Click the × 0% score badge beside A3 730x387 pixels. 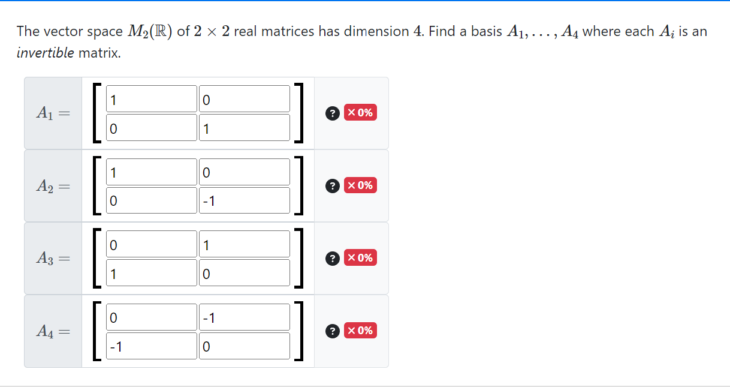tap(360, 259)
